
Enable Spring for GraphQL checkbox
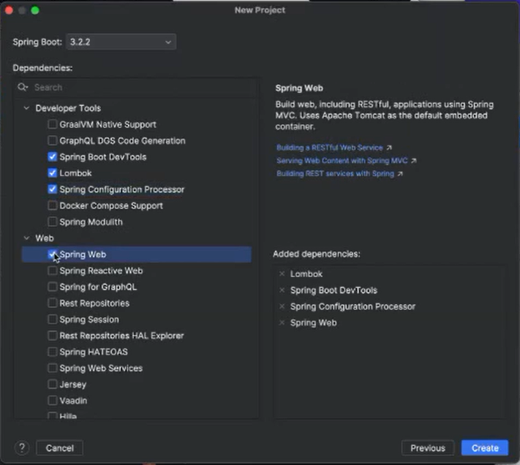52,287
